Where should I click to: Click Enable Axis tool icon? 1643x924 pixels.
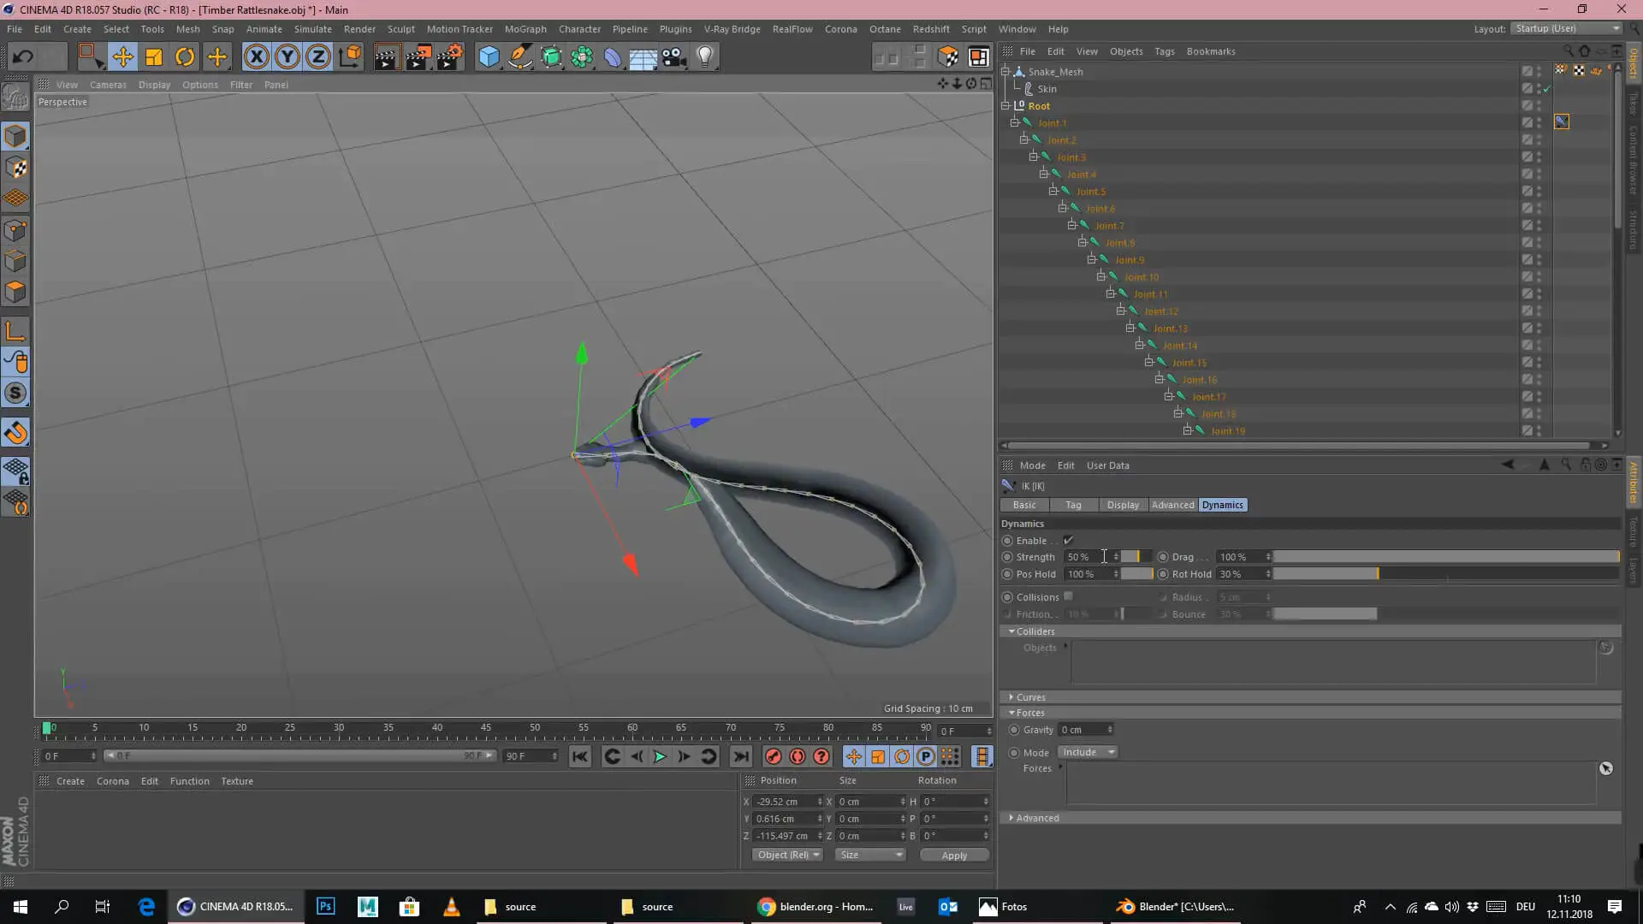15,332
